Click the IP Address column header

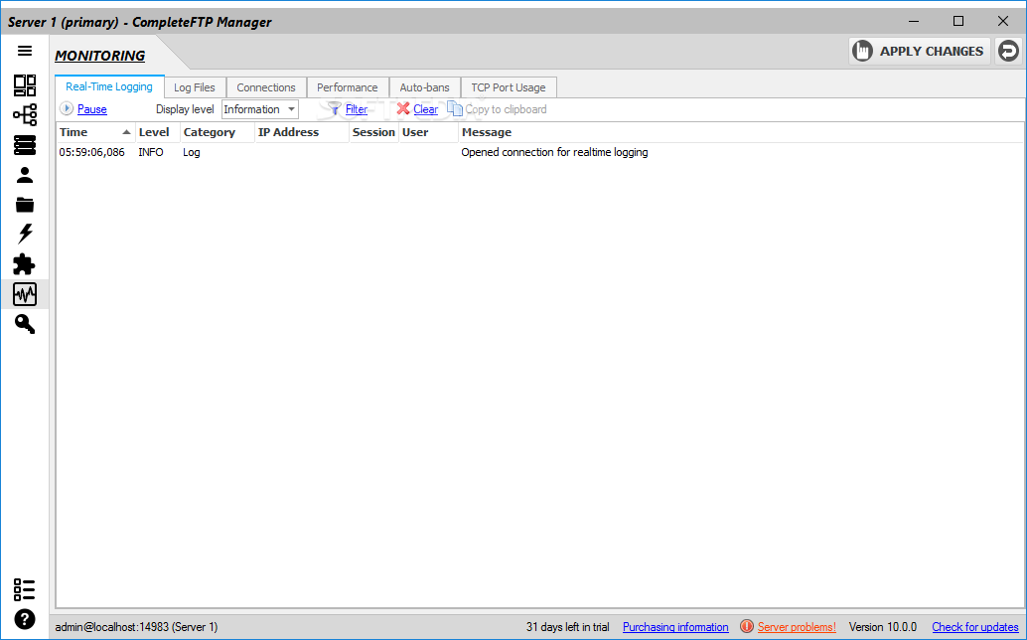302,132
